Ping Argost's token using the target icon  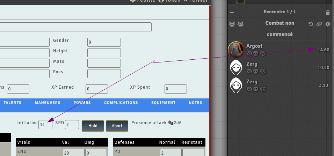(263, 53)
